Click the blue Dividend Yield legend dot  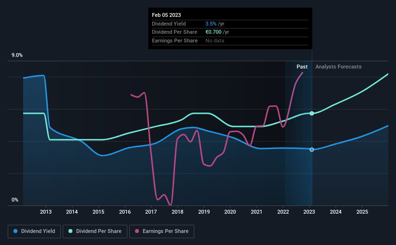[x=15, y=231]
